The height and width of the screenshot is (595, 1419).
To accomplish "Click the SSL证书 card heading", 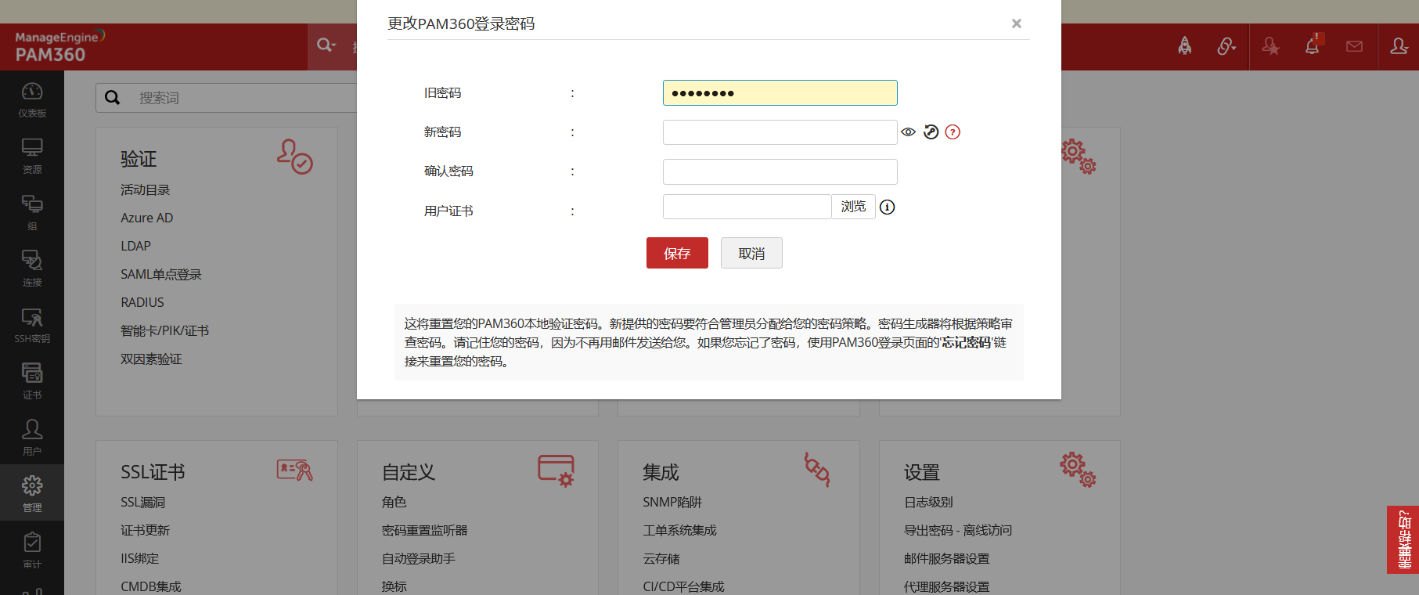I will [x=153, y=472].
